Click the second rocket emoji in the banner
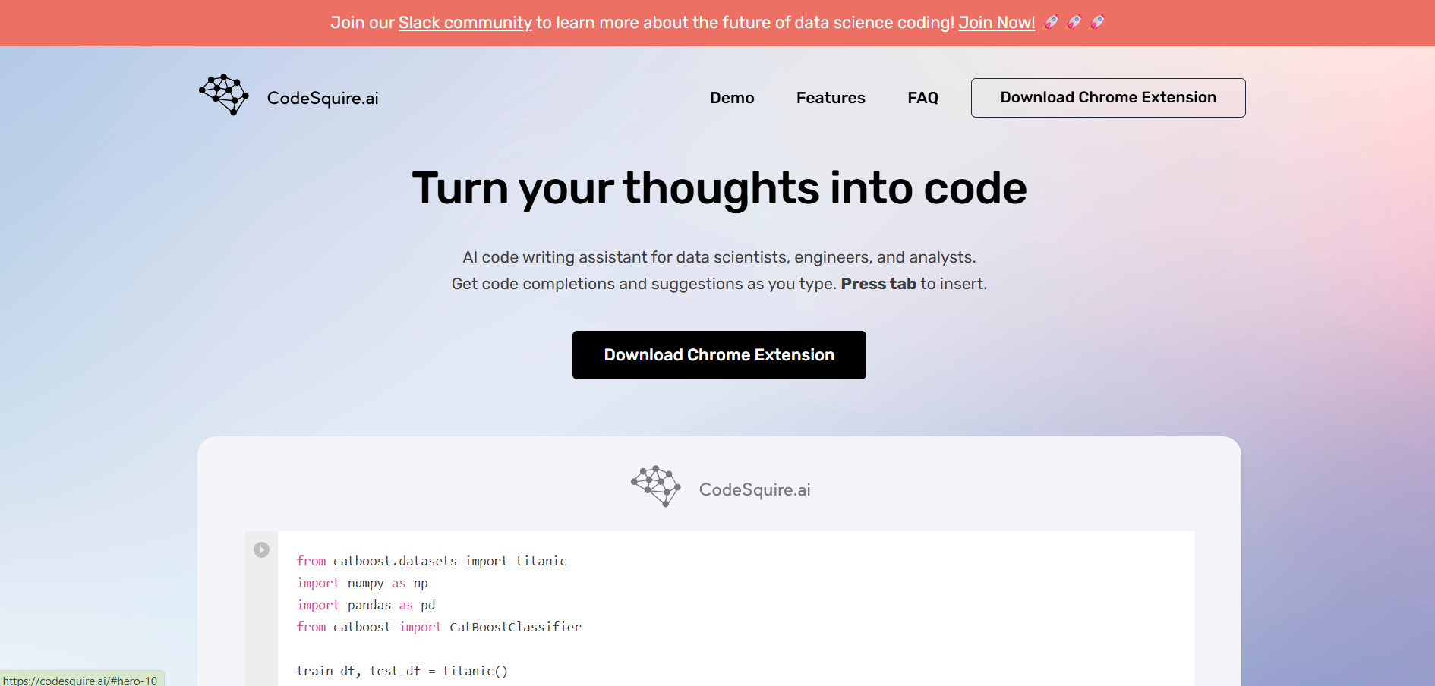This screenshot has width=1435, height=686. [1074, 22]
